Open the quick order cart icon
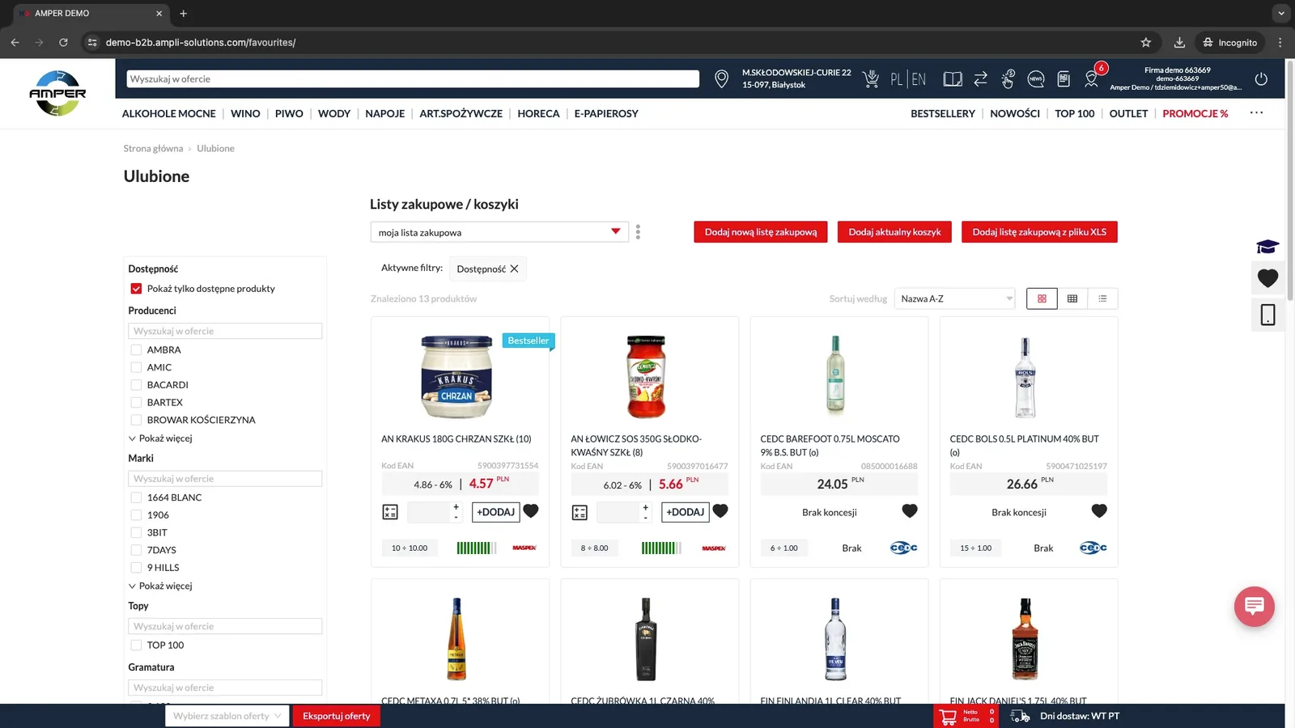1295x728 pixels. [871, 78]
